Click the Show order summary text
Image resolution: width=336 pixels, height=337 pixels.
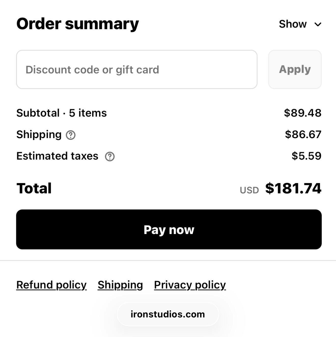pyautogui.click(x=292, y=24)
